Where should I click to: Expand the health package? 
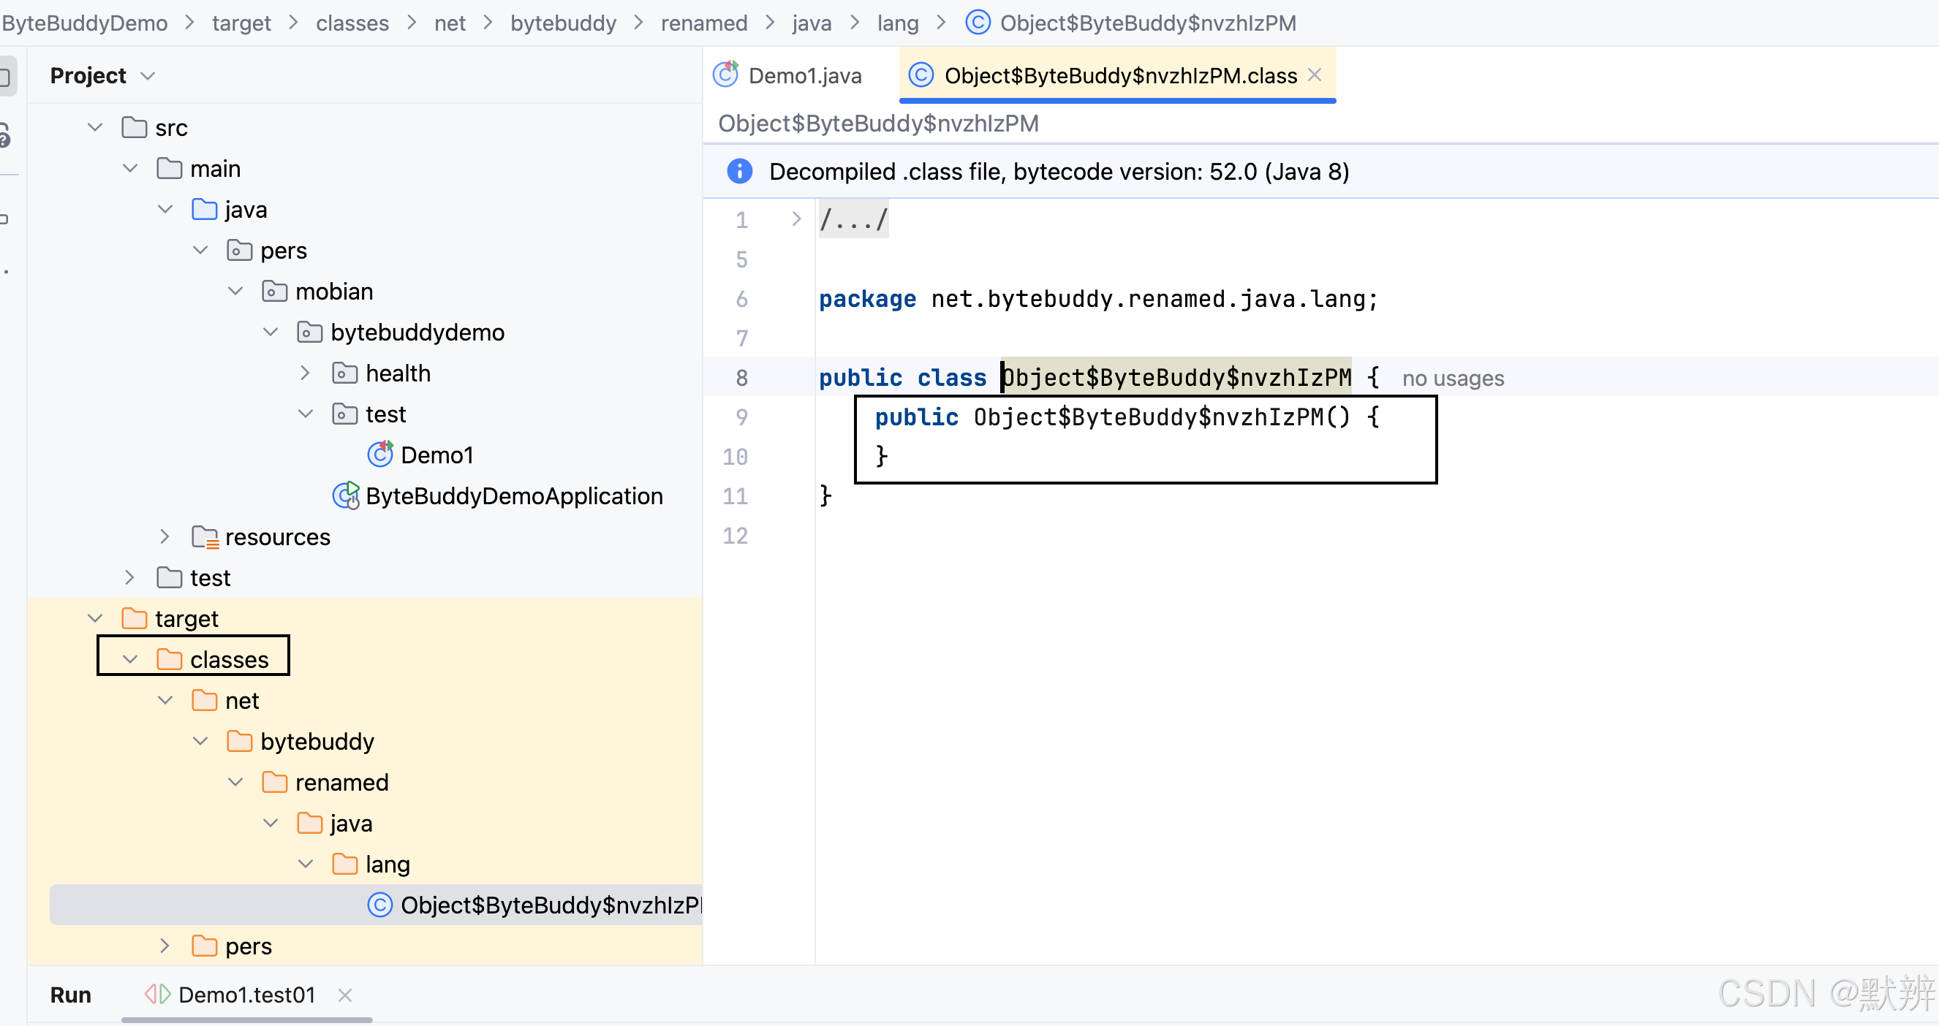click(x=305, y=373)
